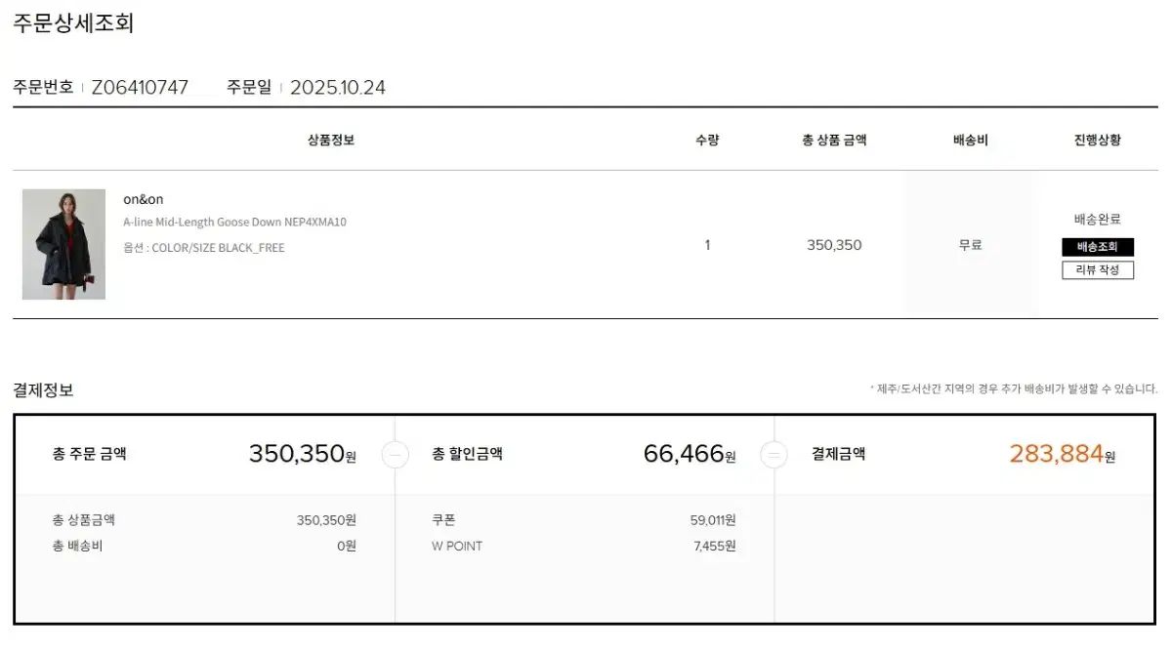Viewport: 1172px width, 652px height.
Task: Select the order number Z06410747
Action: [140, 87]
